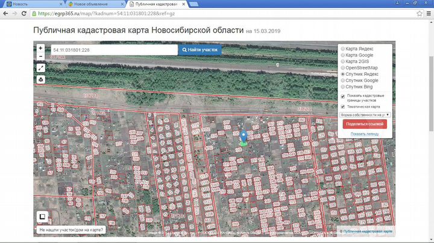Viewport: 434px width, 243px height.
Task: Zoom in the map with plus button
Action: [40, 48]
